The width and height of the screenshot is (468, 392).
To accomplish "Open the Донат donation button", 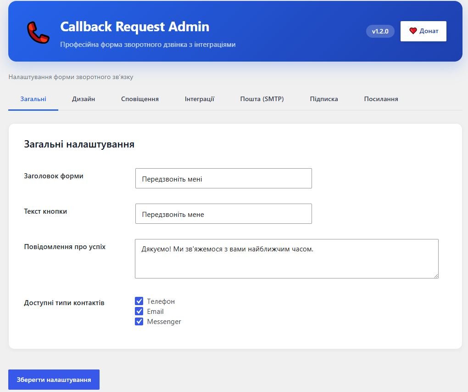I will [x=423, y=31].
